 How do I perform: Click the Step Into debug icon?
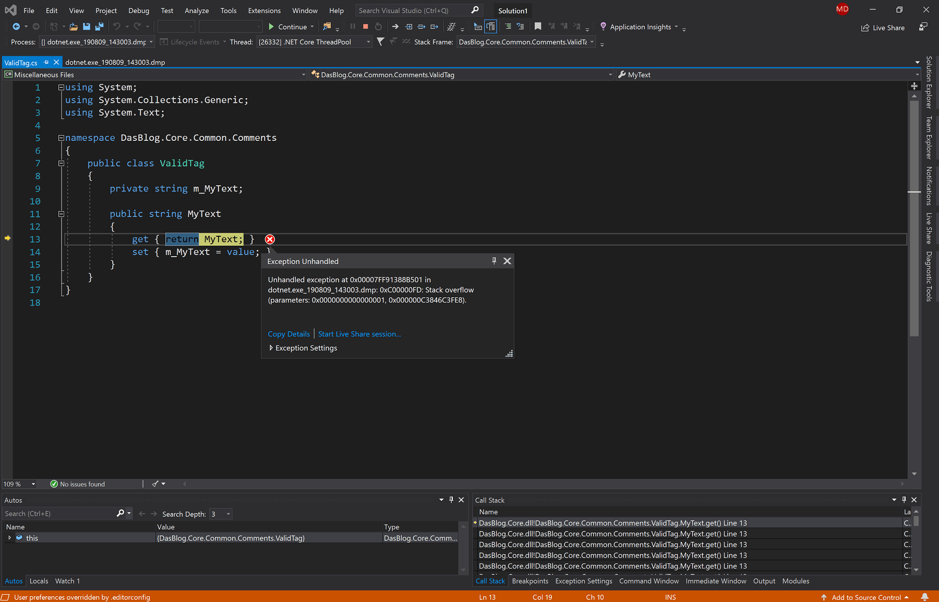408,26
